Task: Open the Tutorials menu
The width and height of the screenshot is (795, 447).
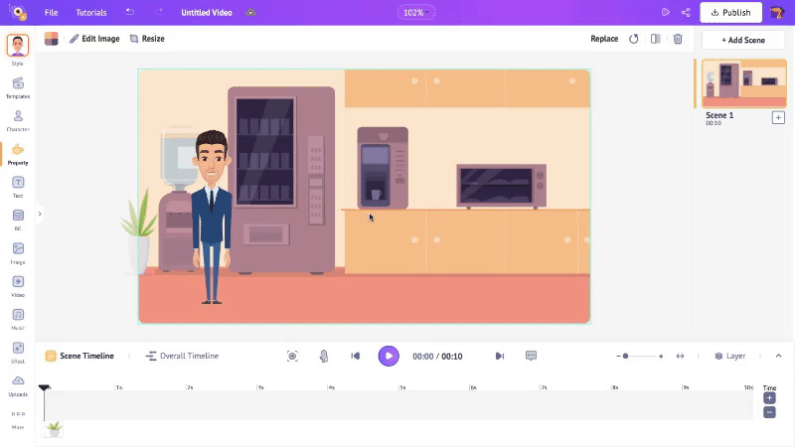Action: tap(91, 12)
